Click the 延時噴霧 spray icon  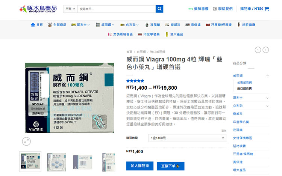[239, 24]
